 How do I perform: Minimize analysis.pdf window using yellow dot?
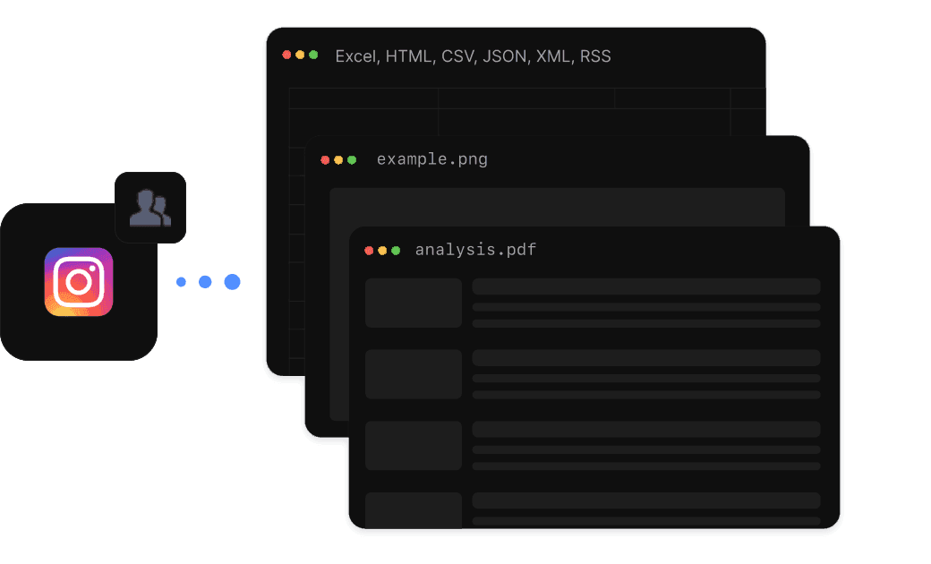[x=382, y=251]
